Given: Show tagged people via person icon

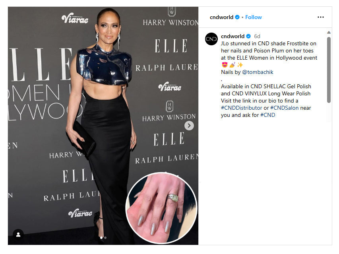Looking at the screenshot, I should [x=18, y=235].
